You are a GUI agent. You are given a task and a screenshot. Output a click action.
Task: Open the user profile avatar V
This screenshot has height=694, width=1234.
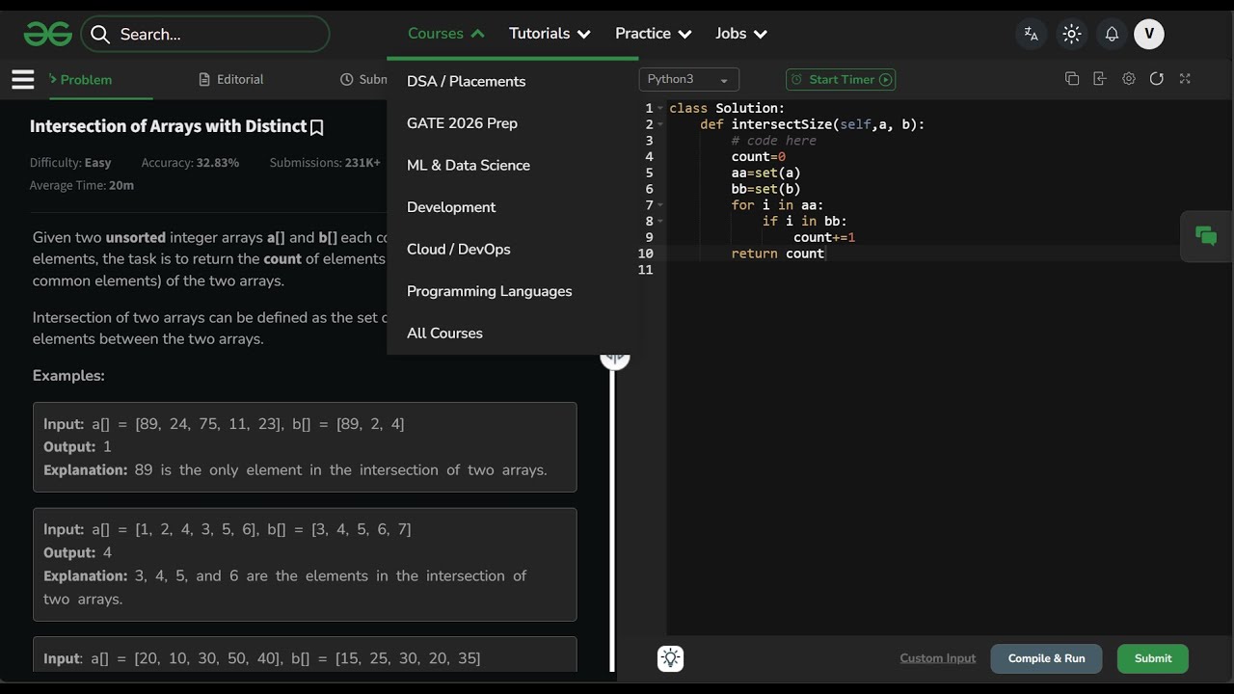point(1149,34)
